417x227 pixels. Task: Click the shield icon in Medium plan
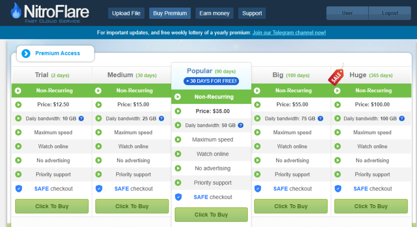[99, 188]
